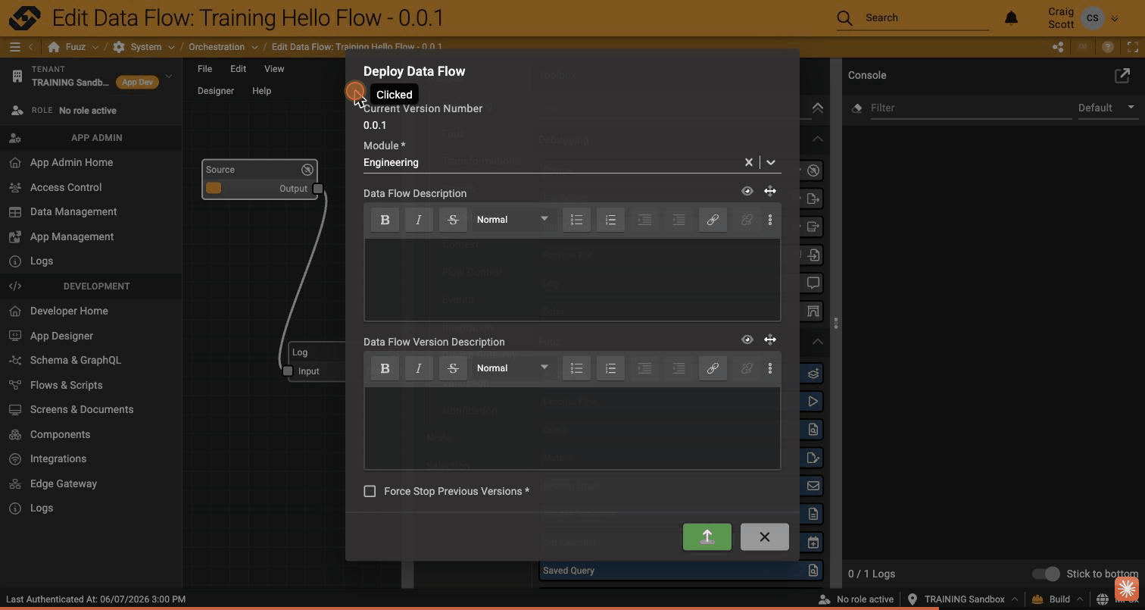Viewport: 1145px width, 610px height.
Task: Expand the Module dropdown chevron
Action: click(770, 162)
